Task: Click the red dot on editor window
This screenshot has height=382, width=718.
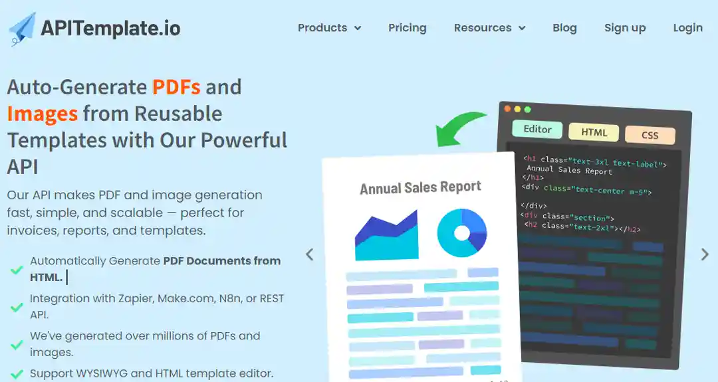Action: [507, 108]
